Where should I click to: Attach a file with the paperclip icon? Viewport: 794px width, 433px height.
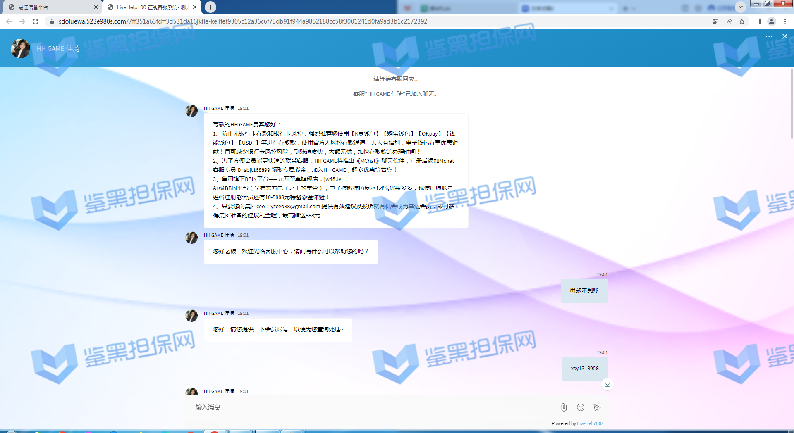[x=564, y=407]
